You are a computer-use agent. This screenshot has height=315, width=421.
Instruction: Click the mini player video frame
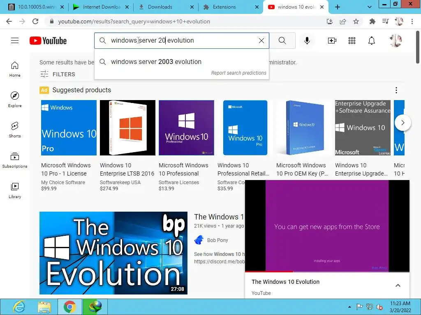point(327,226)
